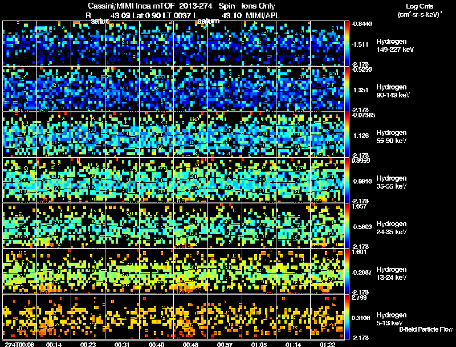456x347 pixels.
Task: Select the 13-24 keV panel at 01:05
Action: point(259,271)
